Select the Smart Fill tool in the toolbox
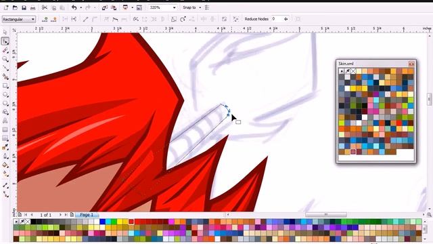This screenshot has height=244, width=433. click(5, 77)
